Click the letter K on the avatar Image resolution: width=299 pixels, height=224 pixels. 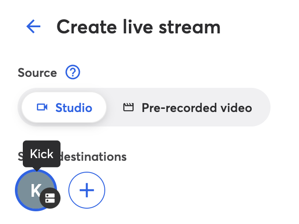coord(35,190)
